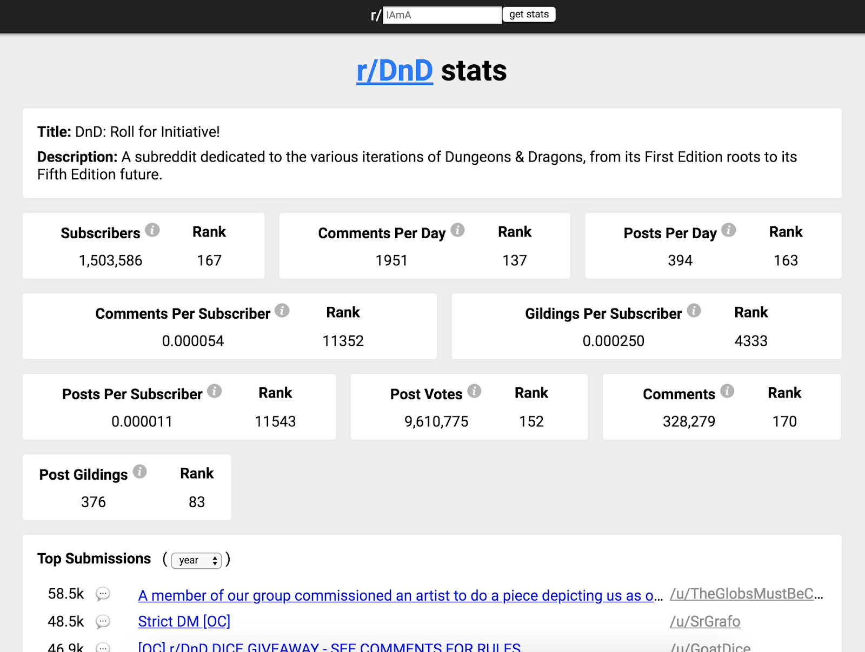Click the Posts Per Subscriber info icon
The image size is (865, 652).
pyautogui.click(x=215, y=391)
